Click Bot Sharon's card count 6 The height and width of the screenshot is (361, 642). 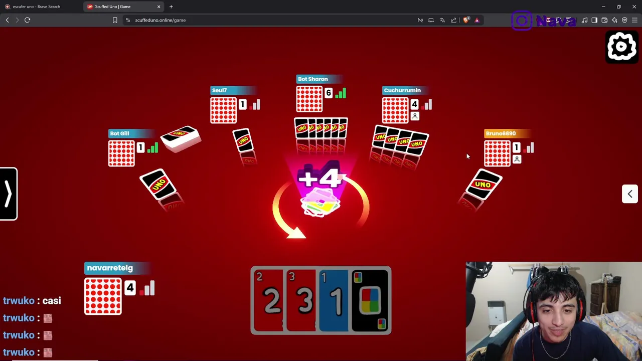(x=329, y=93)
